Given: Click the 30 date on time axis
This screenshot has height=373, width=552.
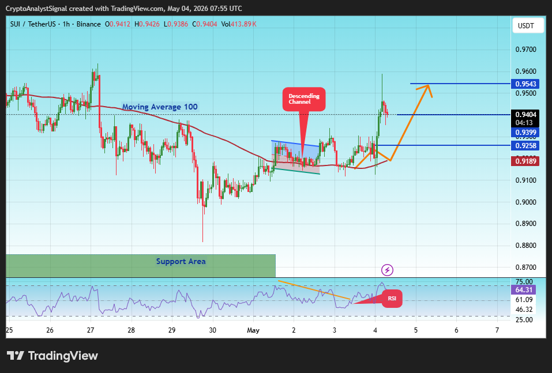Looking at the screenshot, I should (212, 330).
